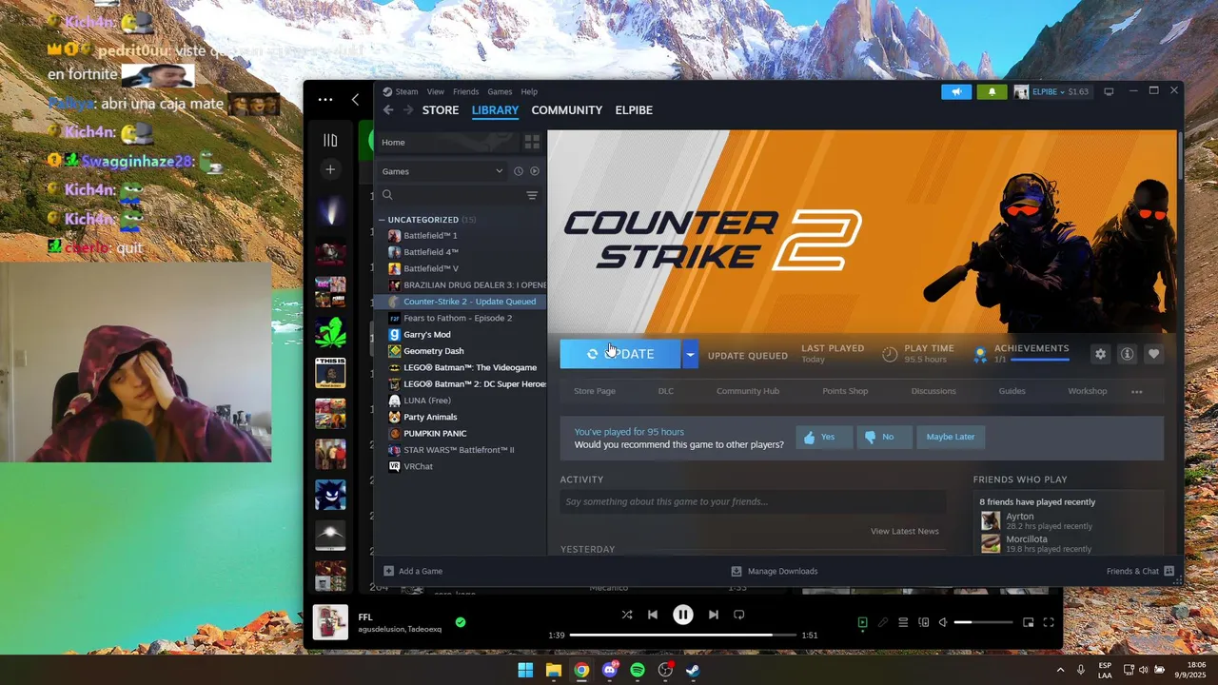Open the Friends menu in Steam
This screenshot has width=1218, height=685.
466,92
